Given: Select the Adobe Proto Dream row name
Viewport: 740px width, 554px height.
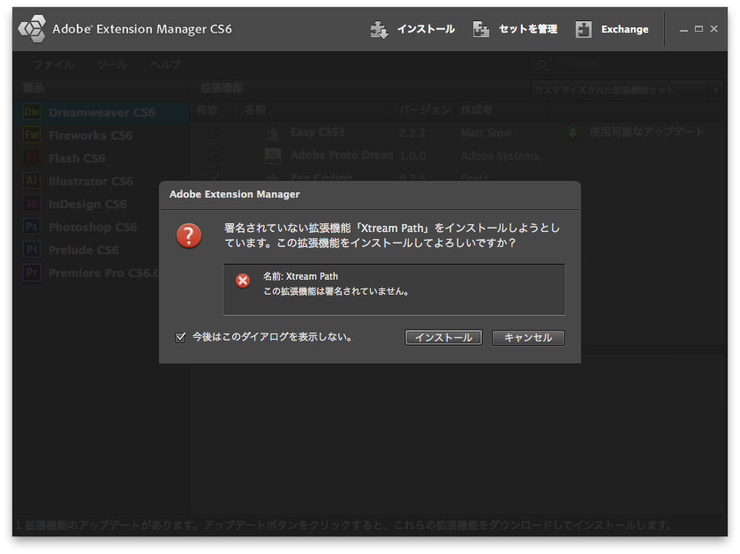Looking at the screenshot, I should click(342, 155).
